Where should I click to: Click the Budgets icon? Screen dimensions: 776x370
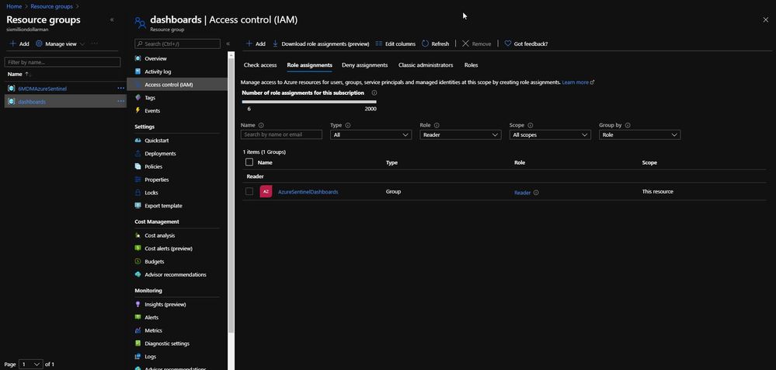point(138,261)
